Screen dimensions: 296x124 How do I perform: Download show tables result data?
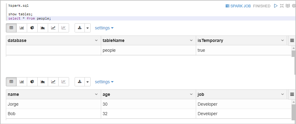click(x=80, y=28)
